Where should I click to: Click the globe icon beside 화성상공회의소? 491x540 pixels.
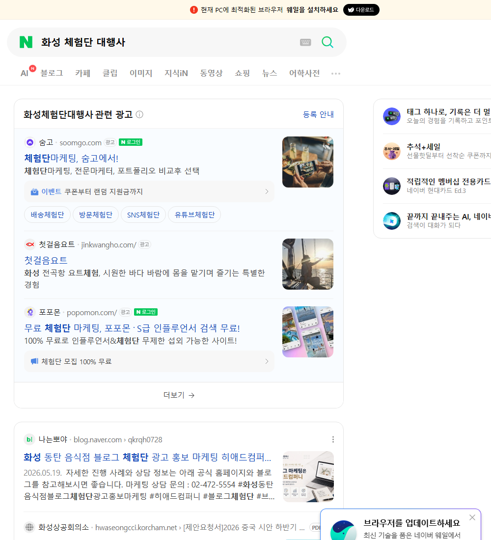pos(29,527)
